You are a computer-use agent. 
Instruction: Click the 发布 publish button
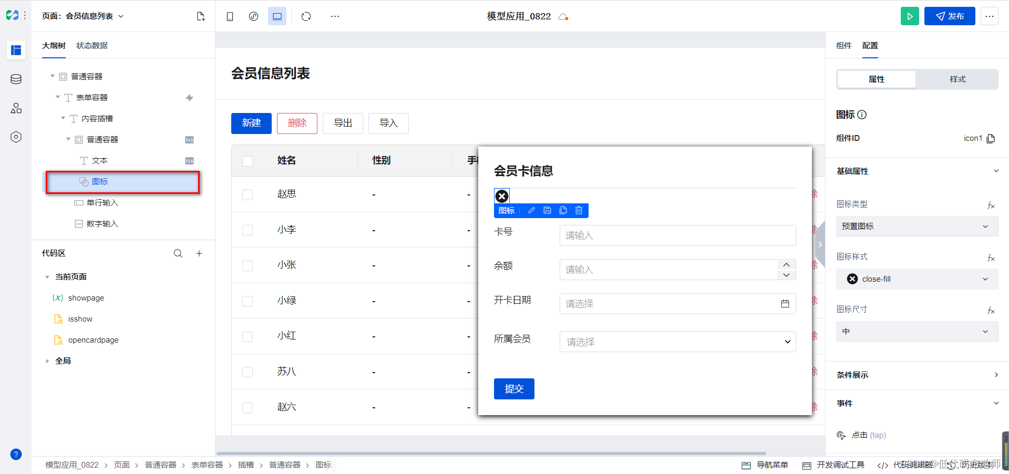pyautogui.click(x=950, y=16)
